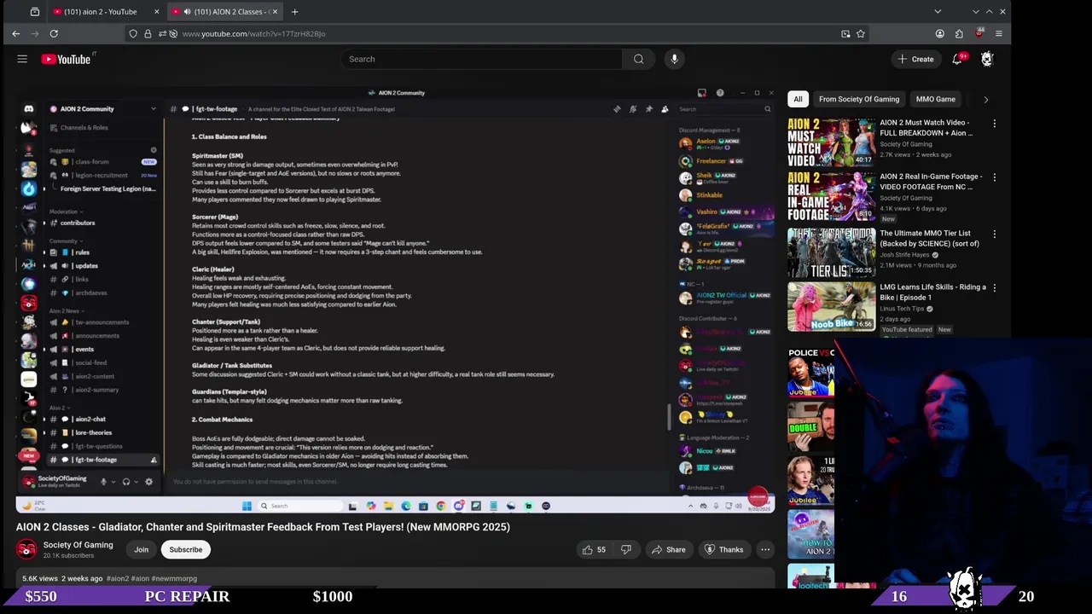
Task: Go back with the browser back arrow
Action: click(x=16, y=33)
